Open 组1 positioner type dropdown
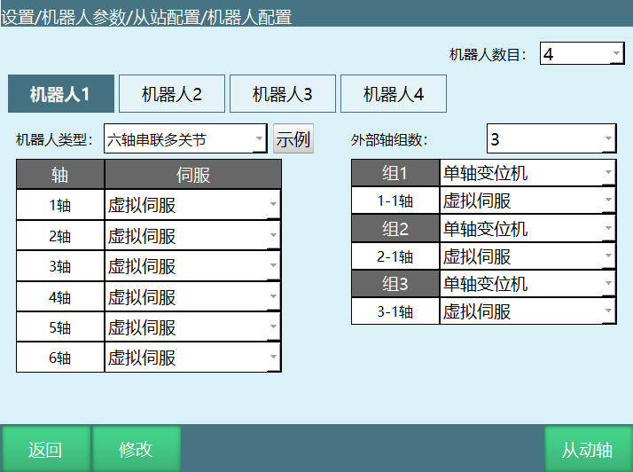633x472 pixels. (x=527, y=173)
